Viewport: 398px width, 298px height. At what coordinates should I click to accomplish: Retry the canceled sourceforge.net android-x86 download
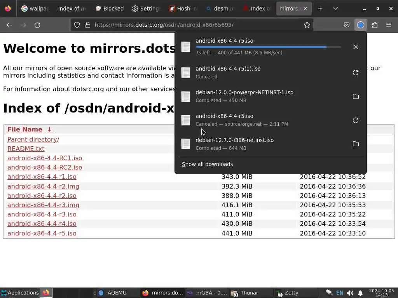click(x=356, y=120)
